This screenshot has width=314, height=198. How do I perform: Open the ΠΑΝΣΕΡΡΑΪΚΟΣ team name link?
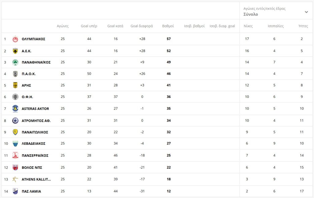(35, 156)
